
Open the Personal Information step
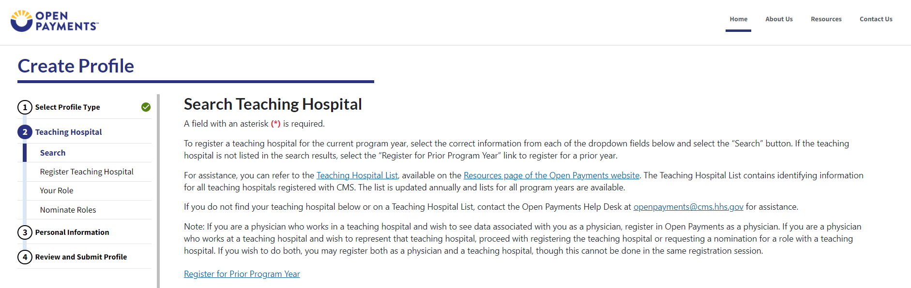click(72, 232)
